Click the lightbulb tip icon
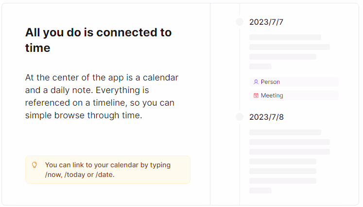The image size is (363, 207). (35, 165)
